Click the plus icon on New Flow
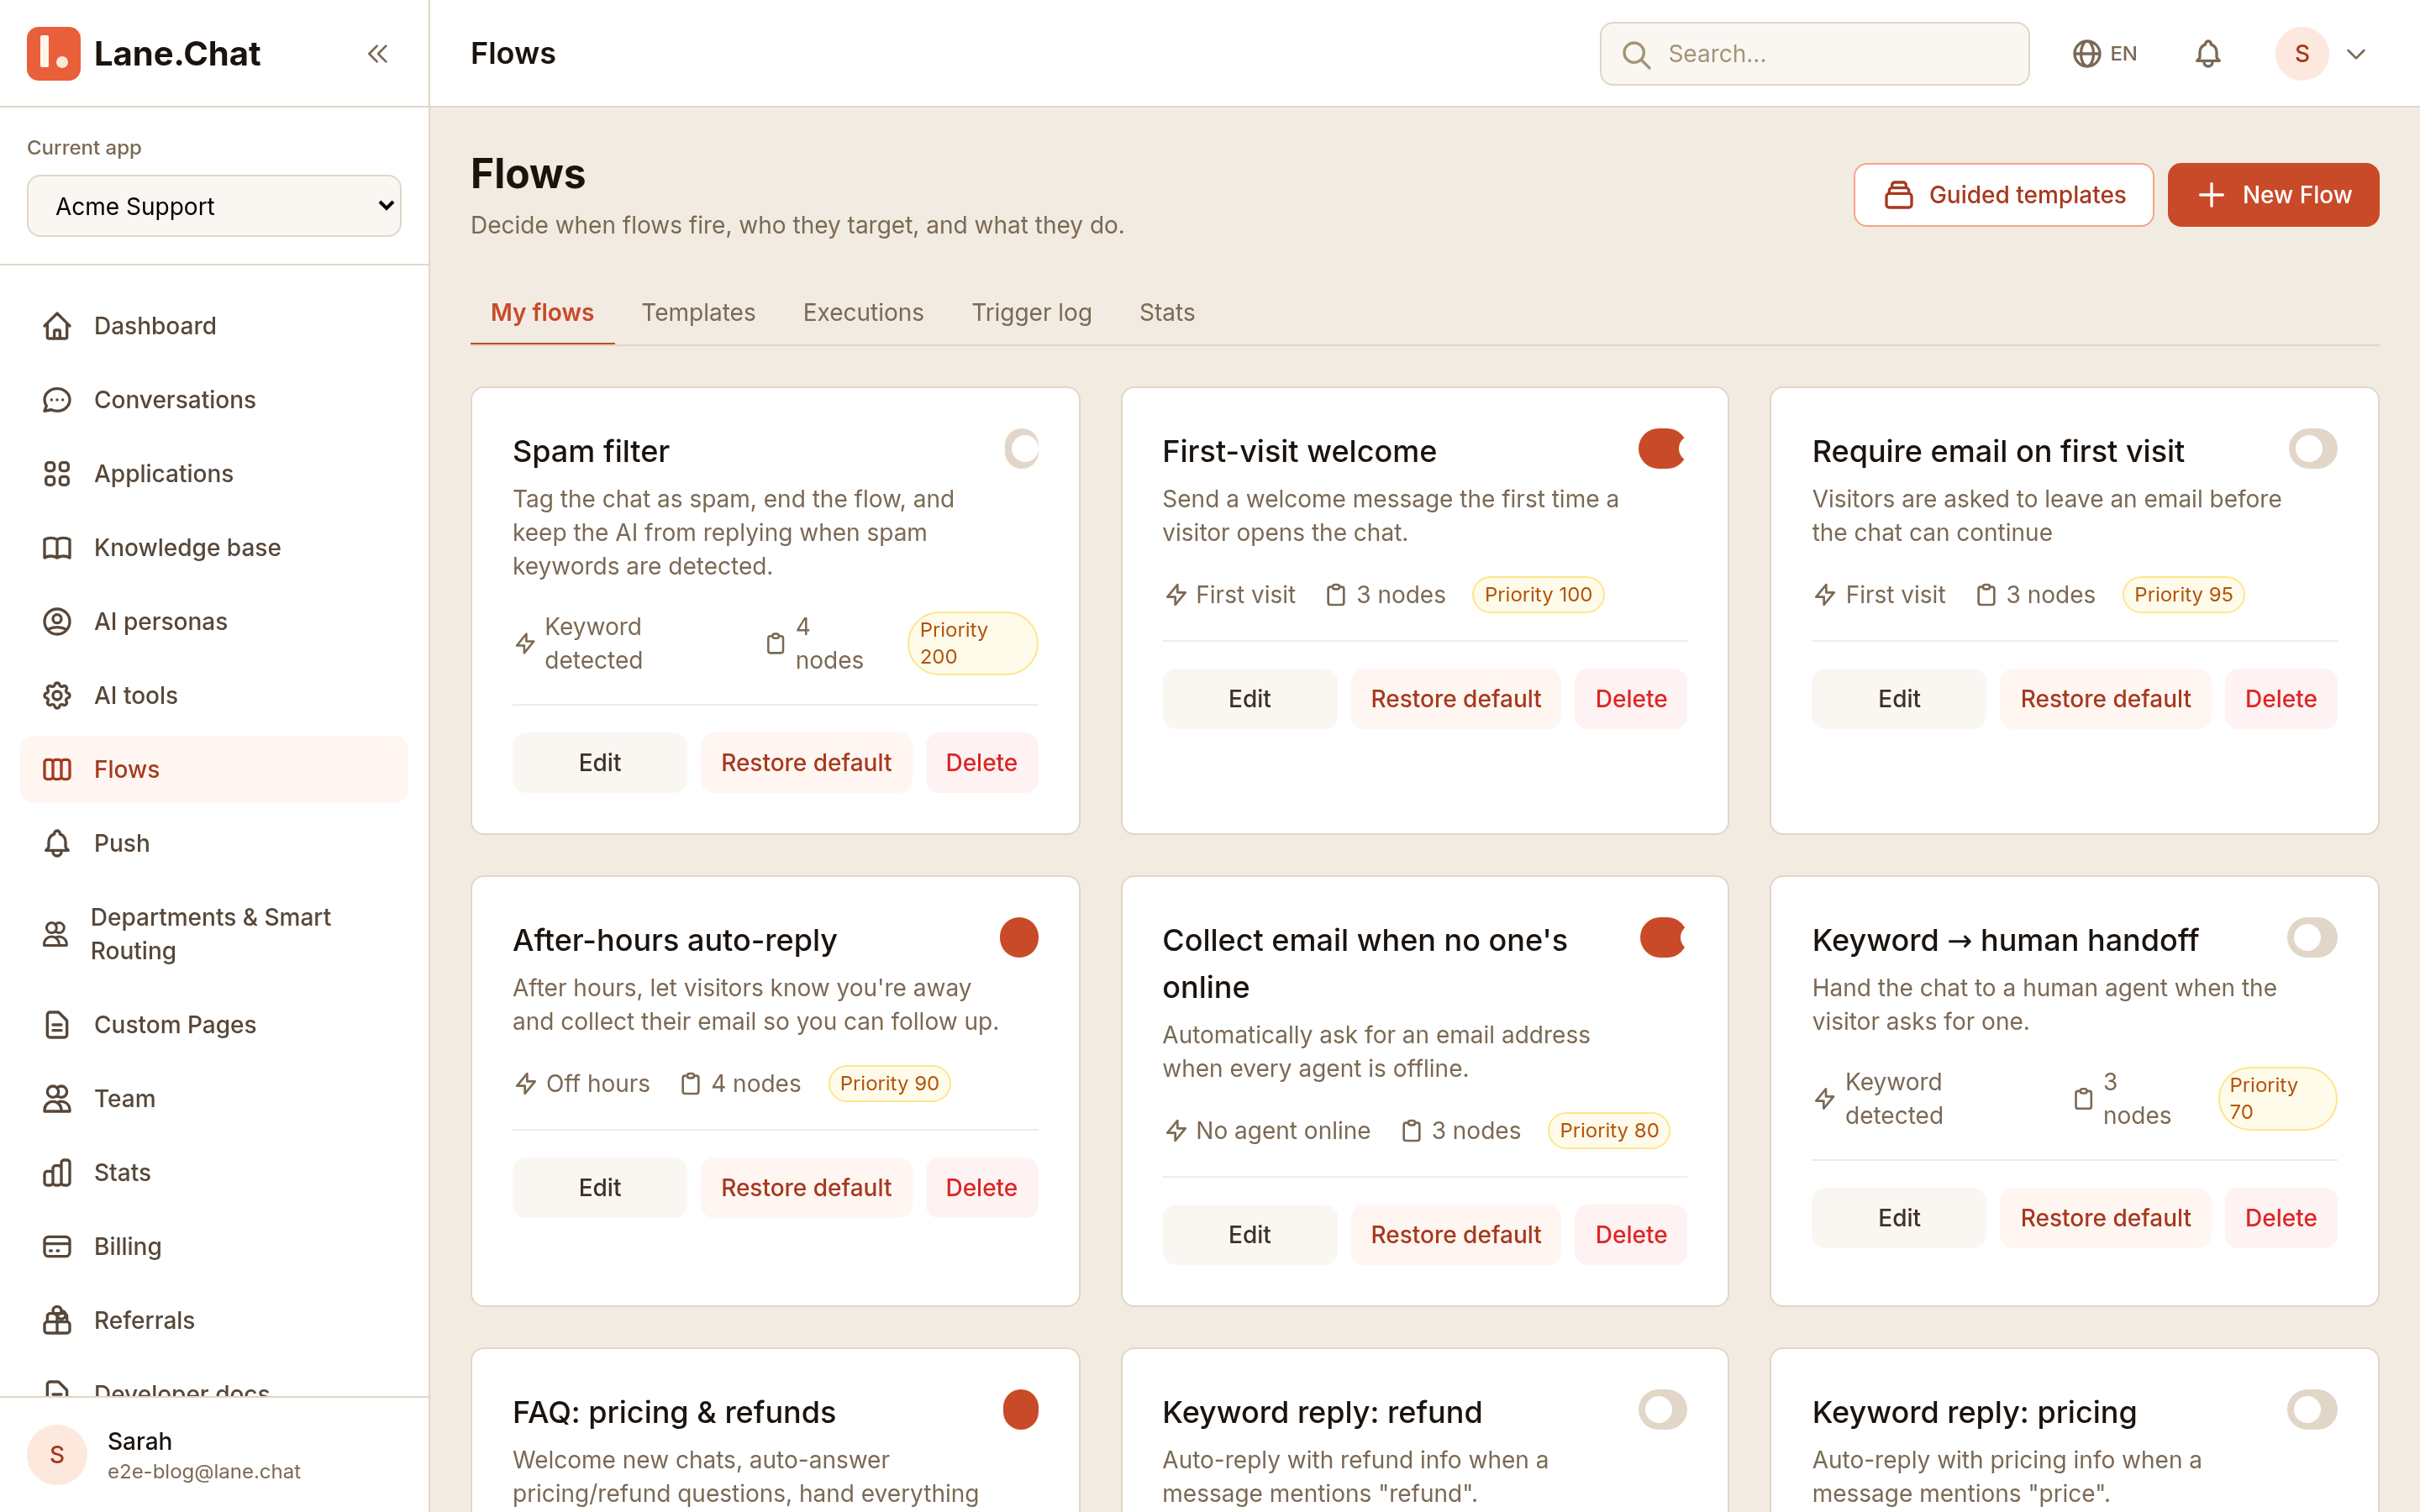The width and height of the screenshot is (2420, 1512). coord(2211,195)
